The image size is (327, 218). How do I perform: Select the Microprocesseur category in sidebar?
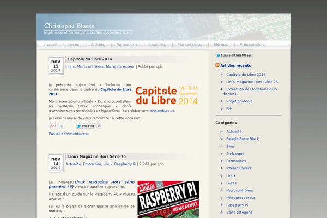tap(241, 197)
